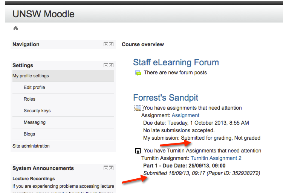Screen dimensions: 283x193
Task: Open Turnitin Assignment 2 link
Action: [x=216, y=158]
